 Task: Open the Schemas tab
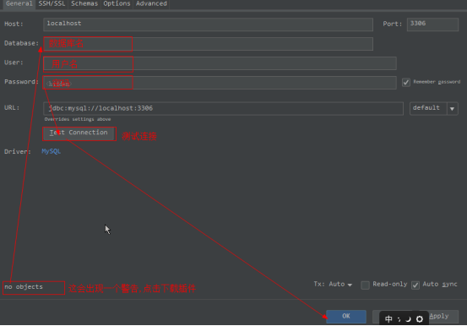pyautogui.click(x=84, y=4)
